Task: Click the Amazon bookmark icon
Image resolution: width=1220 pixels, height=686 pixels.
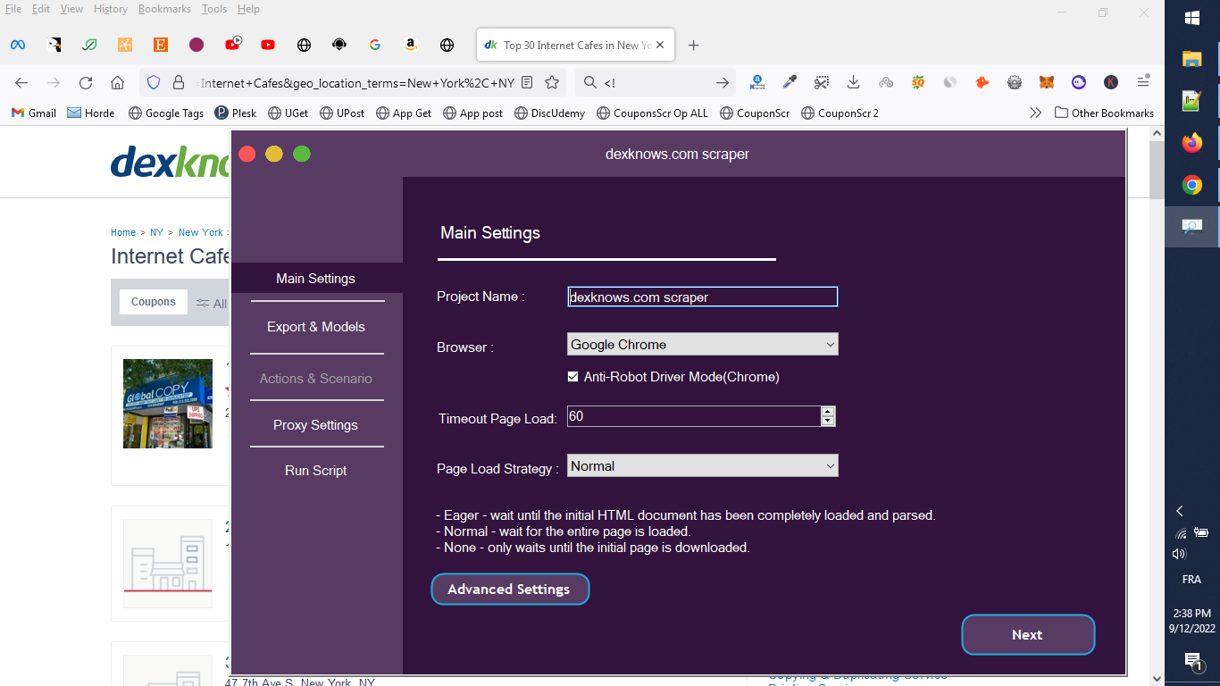Action: click(x=411, y=45)
